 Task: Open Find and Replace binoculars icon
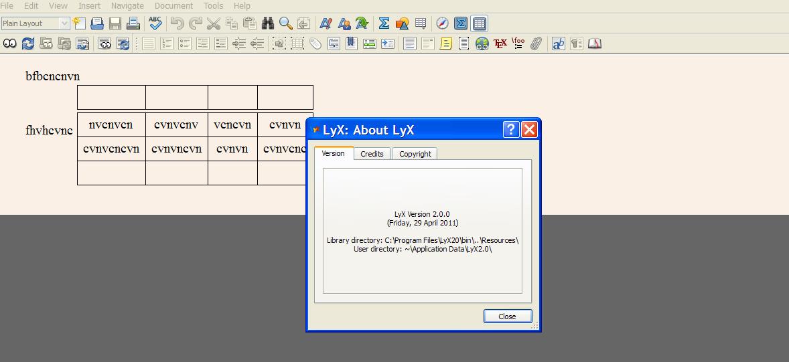268,23
